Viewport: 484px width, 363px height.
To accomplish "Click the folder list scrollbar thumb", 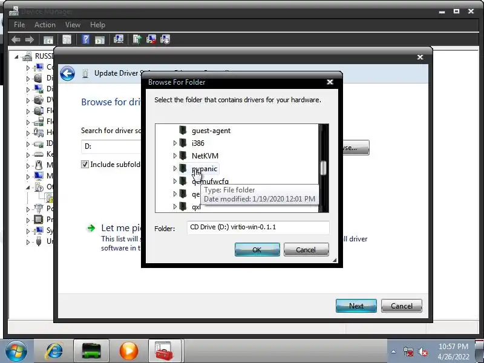I will [323, 168].
